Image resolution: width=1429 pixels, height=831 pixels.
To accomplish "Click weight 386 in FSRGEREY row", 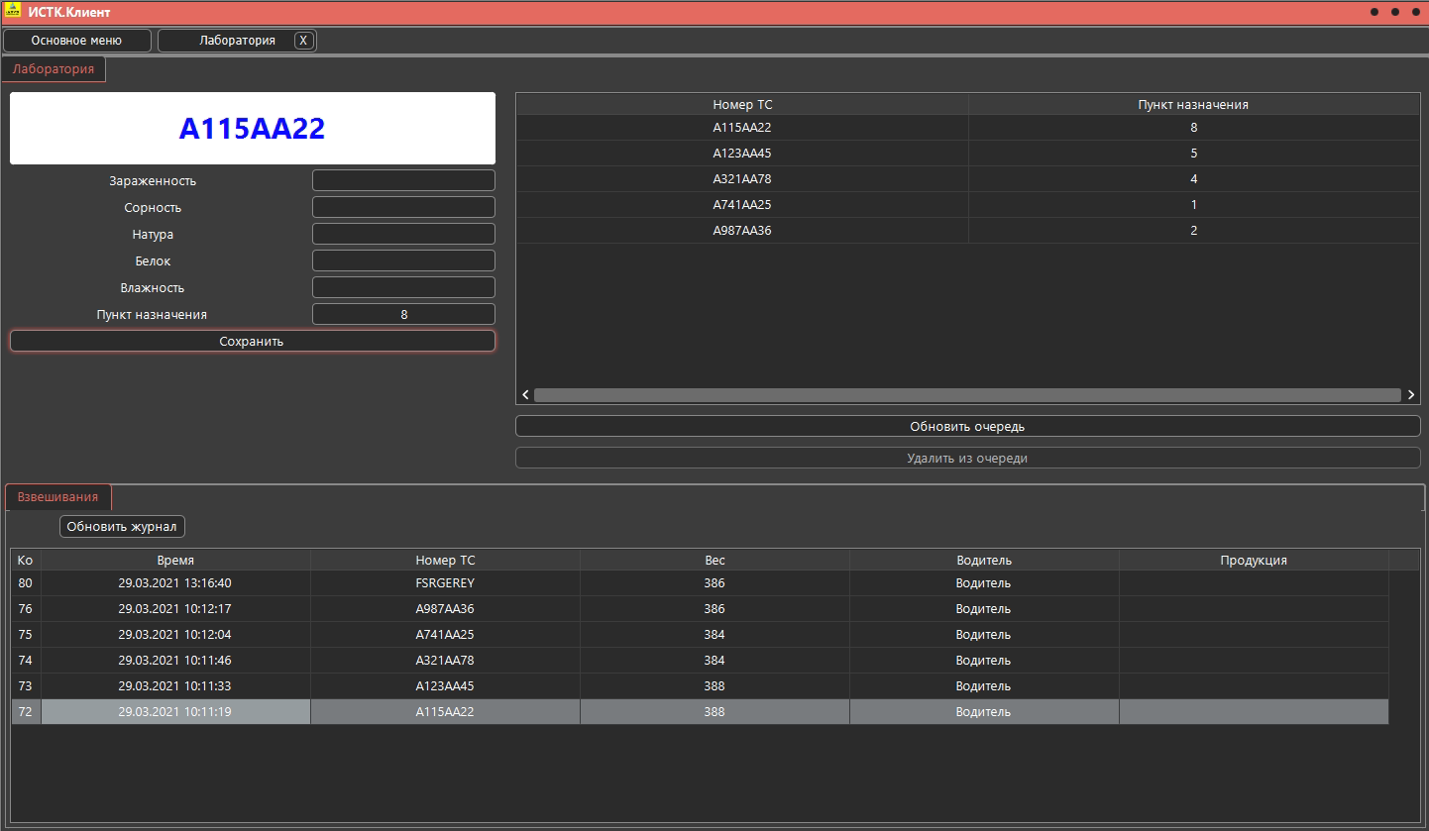I will tap(714, 583).
